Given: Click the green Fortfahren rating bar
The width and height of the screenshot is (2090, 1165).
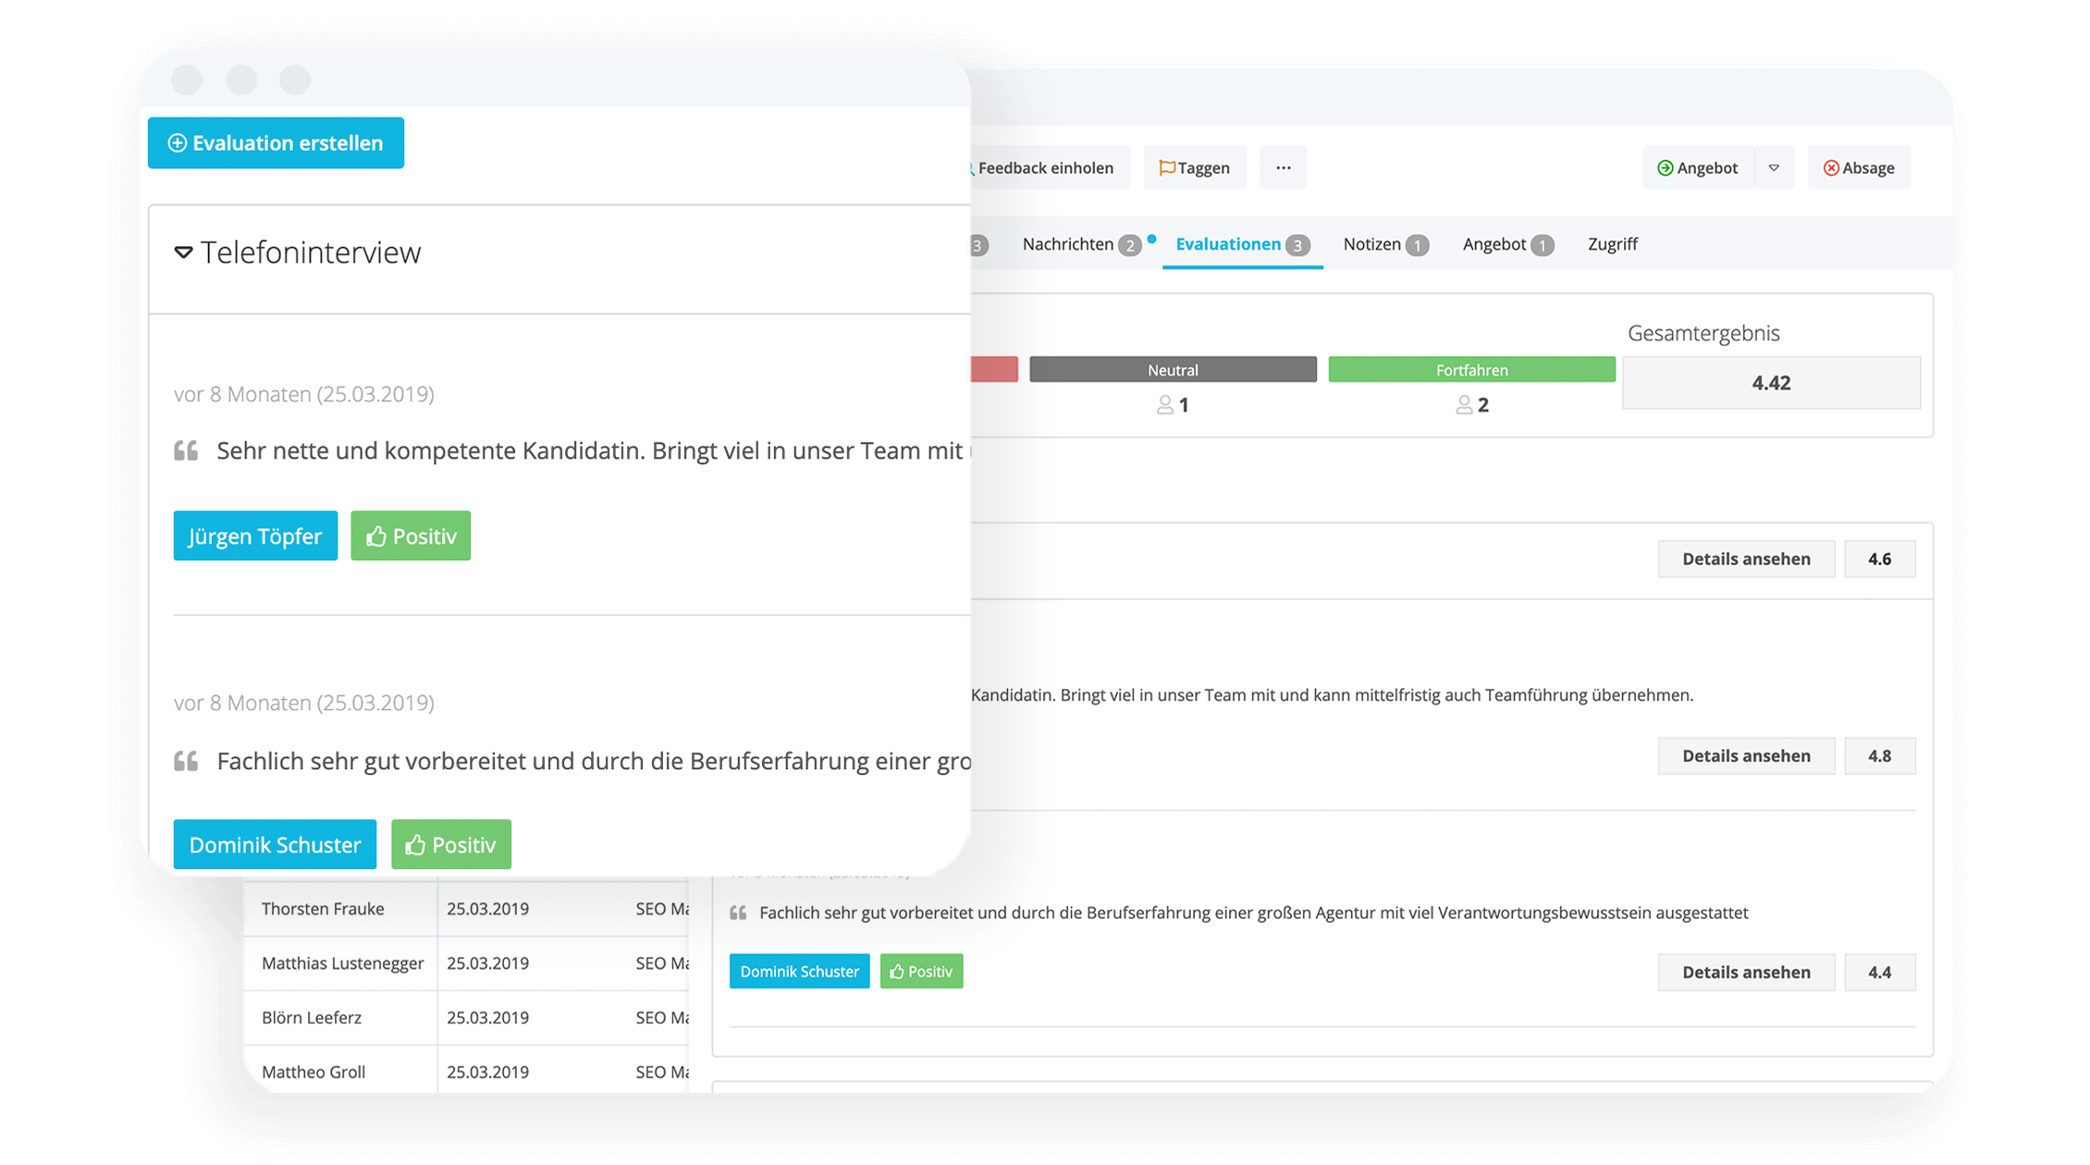Looking at the screenshot, I should tap(1471, 370).
